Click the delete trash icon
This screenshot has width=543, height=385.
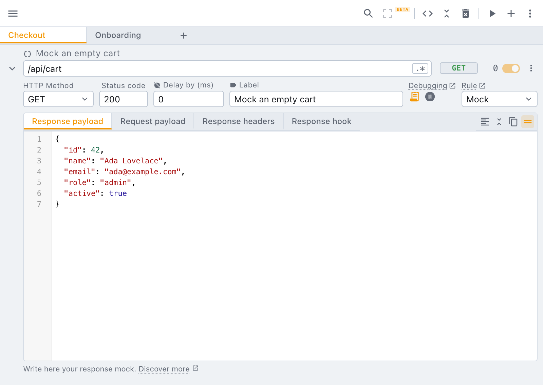[466, 14]
